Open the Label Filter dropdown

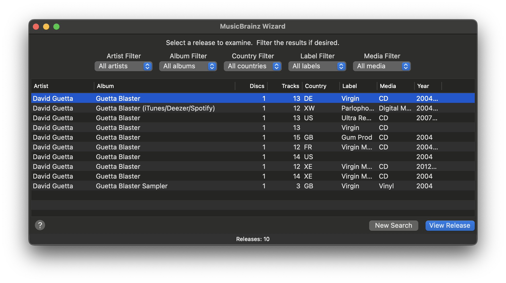pyautogui.click(x=317, y=66)
